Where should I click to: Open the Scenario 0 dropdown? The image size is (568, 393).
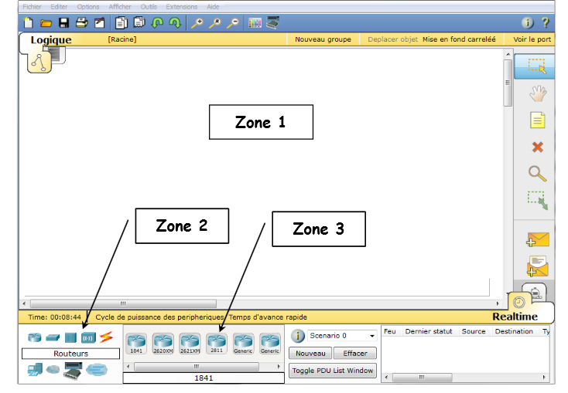click(341, 336)
